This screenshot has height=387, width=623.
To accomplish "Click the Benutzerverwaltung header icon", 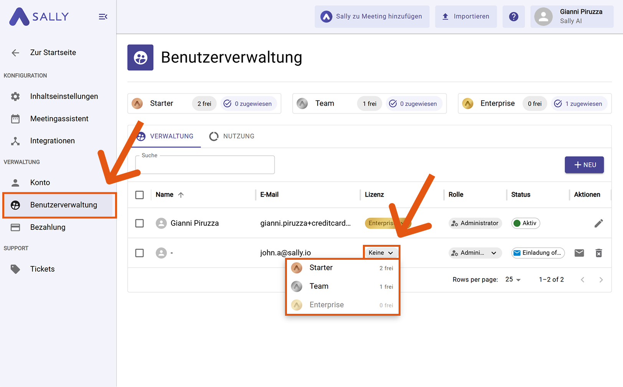I will coord(140,57).
